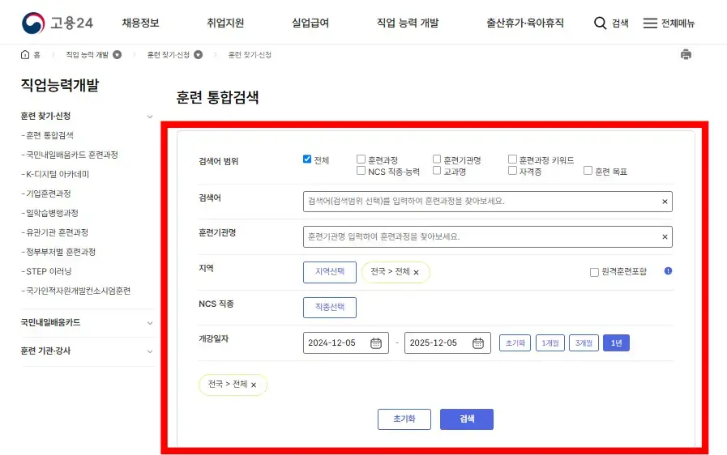Clear the 검색어 field with its X
The height and width of the screenshot is (455, 727).
[x=665, y=202]
